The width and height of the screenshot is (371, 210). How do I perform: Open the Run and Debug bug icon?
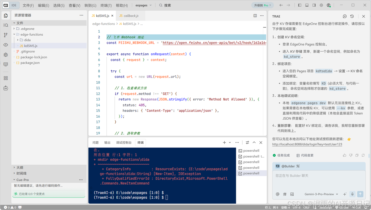tap(6, 54)
